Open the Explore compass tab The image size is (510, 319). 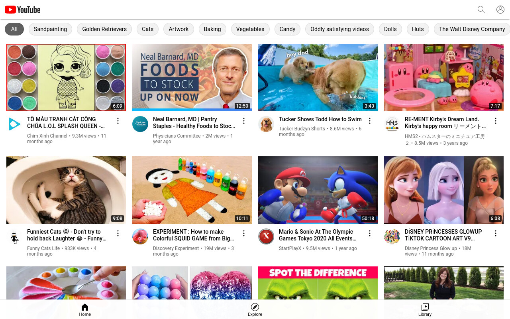[x=255, y=309]
